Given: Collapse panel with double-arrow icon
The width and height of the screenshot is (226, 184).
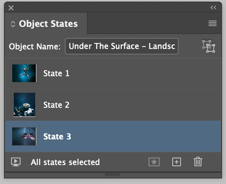Looking at the screenshot, I should [213, 8].
